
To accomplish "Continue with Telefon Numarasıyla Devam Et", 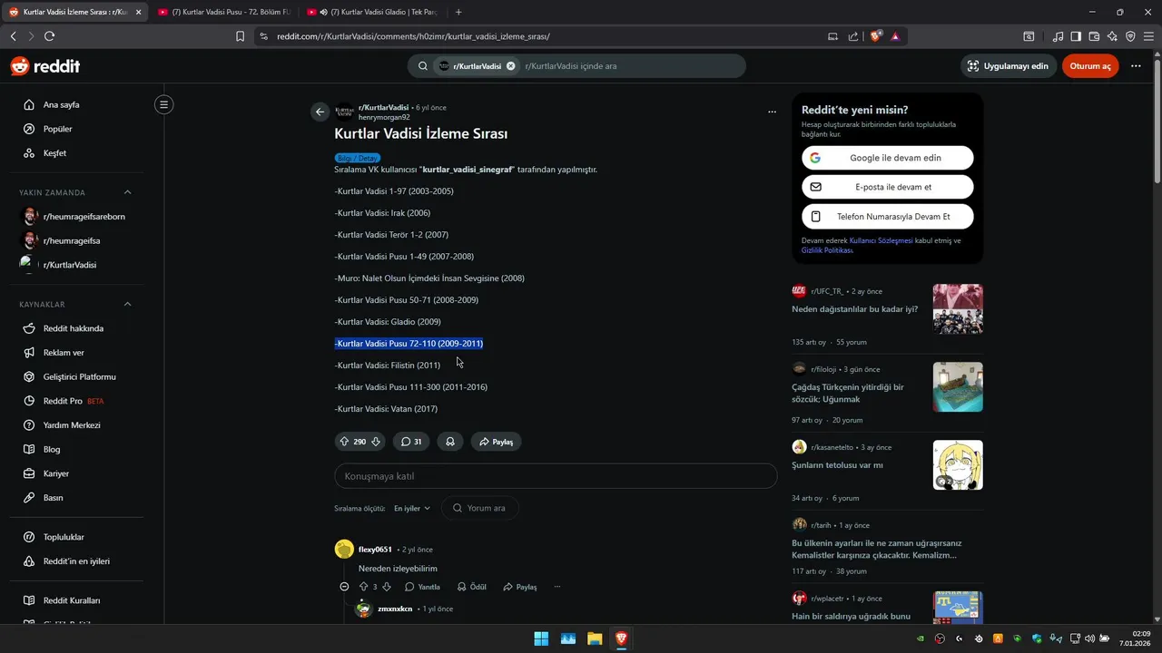I will 888,217.
